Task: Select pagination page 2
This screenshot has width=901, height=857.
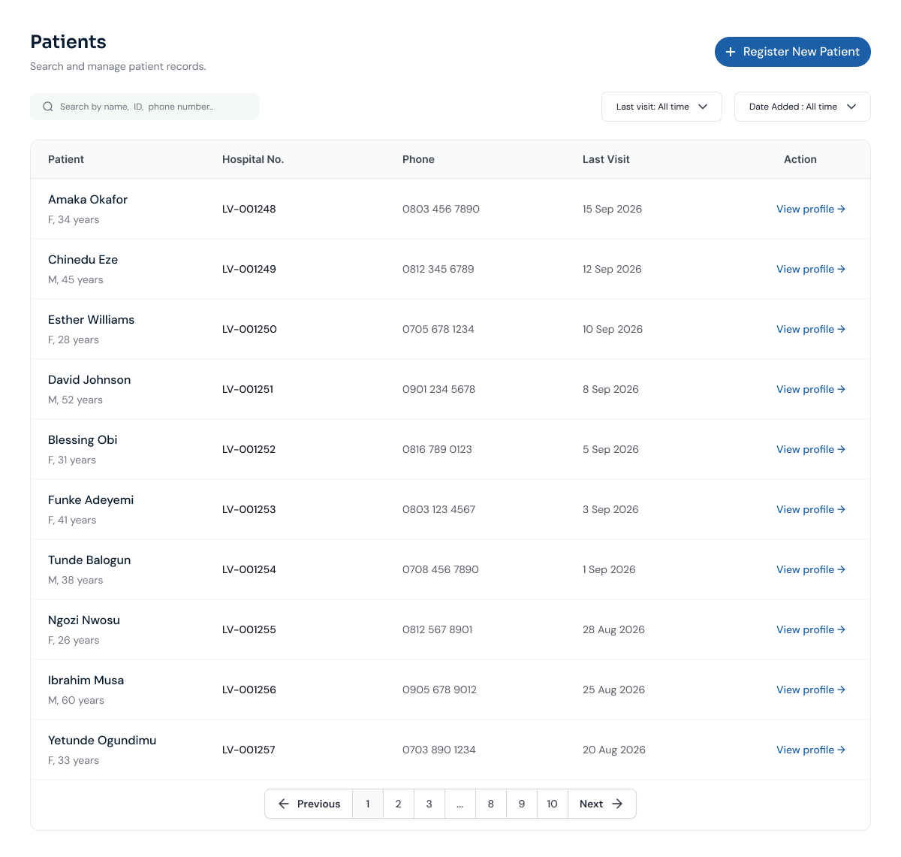Action: coord(399,804)
